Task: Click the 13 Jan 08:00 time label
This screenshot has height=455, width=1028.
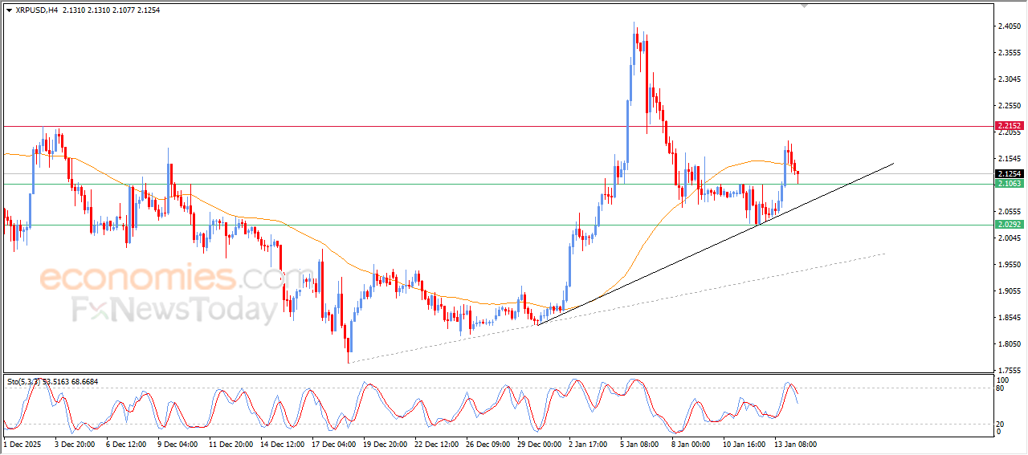Action: coord(796,444)
